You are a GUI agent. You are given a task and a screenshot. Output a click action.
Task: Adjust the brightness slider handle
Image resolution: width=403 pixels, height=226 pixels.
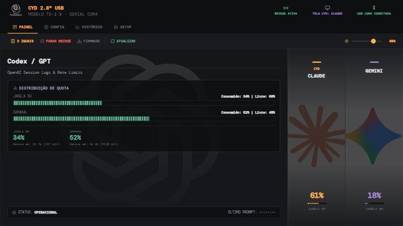tap(373, 41)
